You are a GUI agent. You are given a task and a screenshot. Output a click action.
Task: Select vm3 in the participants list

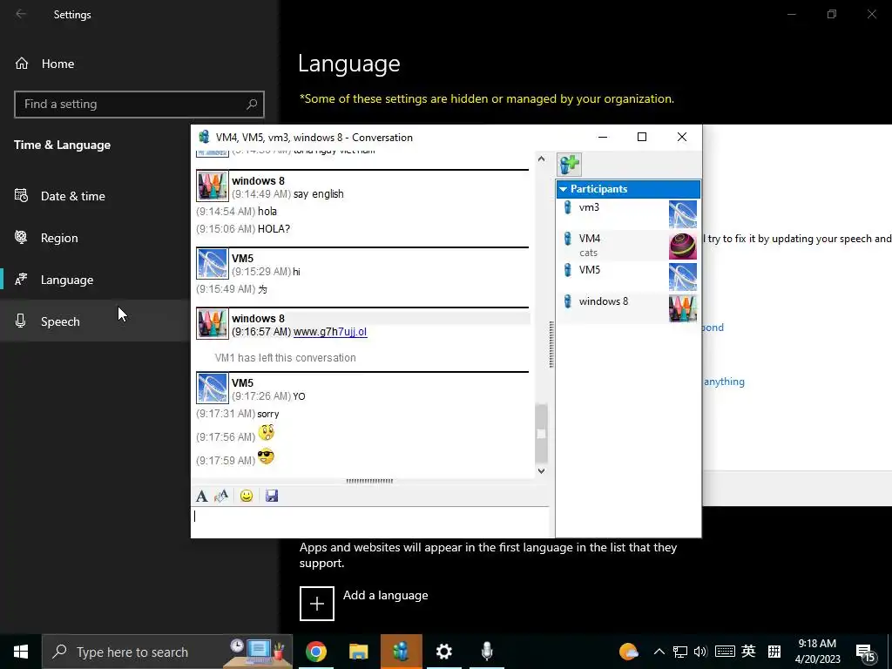pos(628,214)
